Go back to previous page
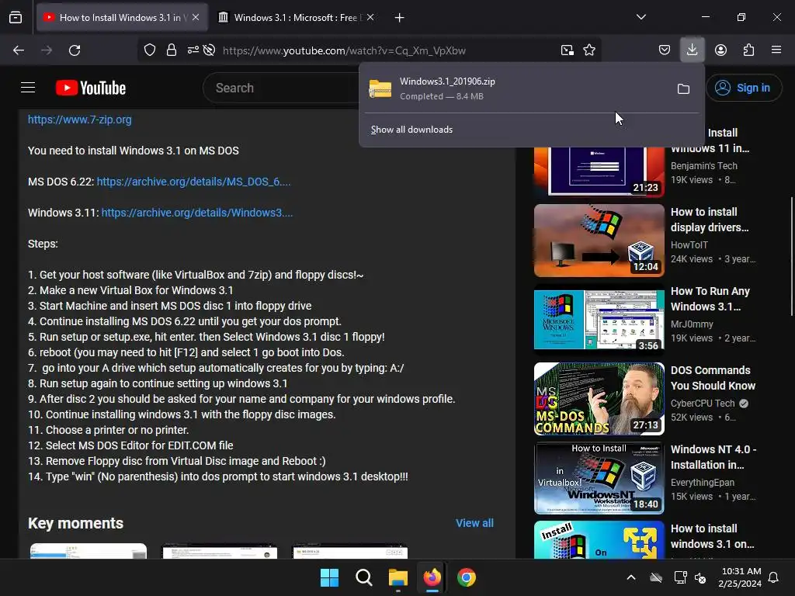Screen dimensions: 795x596 [19, 50]
